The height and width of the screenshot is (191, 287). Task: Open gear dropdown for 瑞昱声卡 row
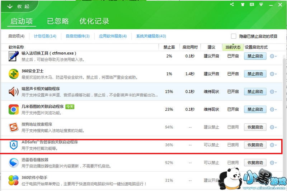[273, 92]
